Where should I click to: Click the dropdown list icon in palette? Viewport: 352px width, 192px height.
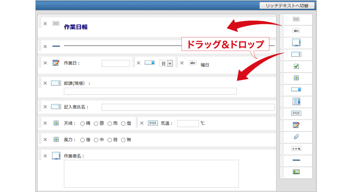click(296, 89)
